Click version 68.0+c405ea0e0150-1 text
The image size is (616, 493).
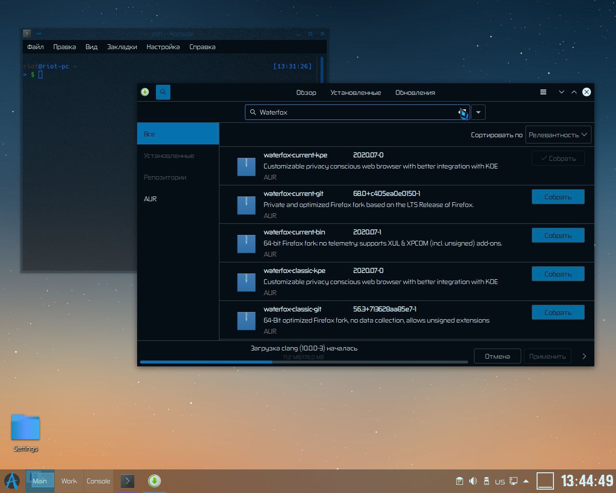[386, 194]
